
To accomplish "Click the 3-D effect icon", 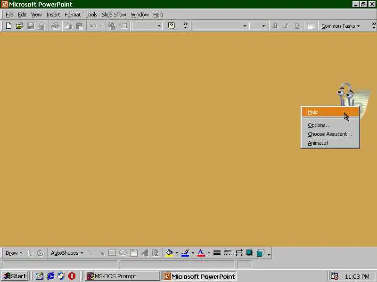I will [x=261, y=253].
